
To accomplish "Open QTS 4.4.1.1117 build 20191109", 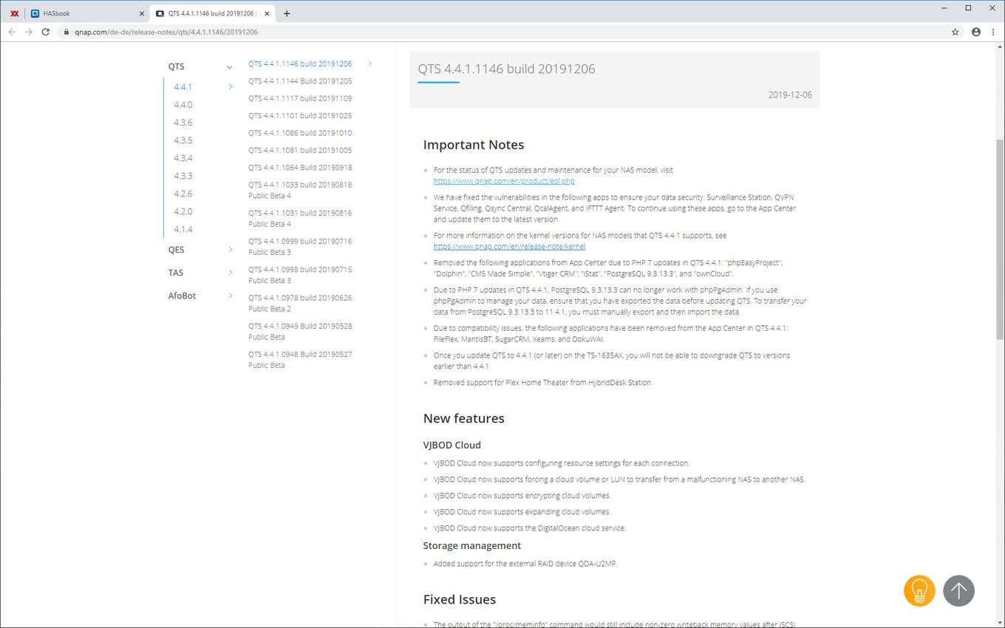I will coord(300,98).
